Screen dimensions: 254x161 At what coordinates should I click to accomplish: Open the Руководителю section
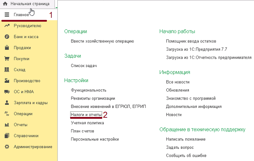[x=27, y=26]
